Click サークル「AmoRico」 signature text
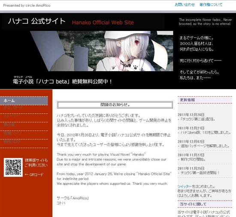 click(73, 198)
